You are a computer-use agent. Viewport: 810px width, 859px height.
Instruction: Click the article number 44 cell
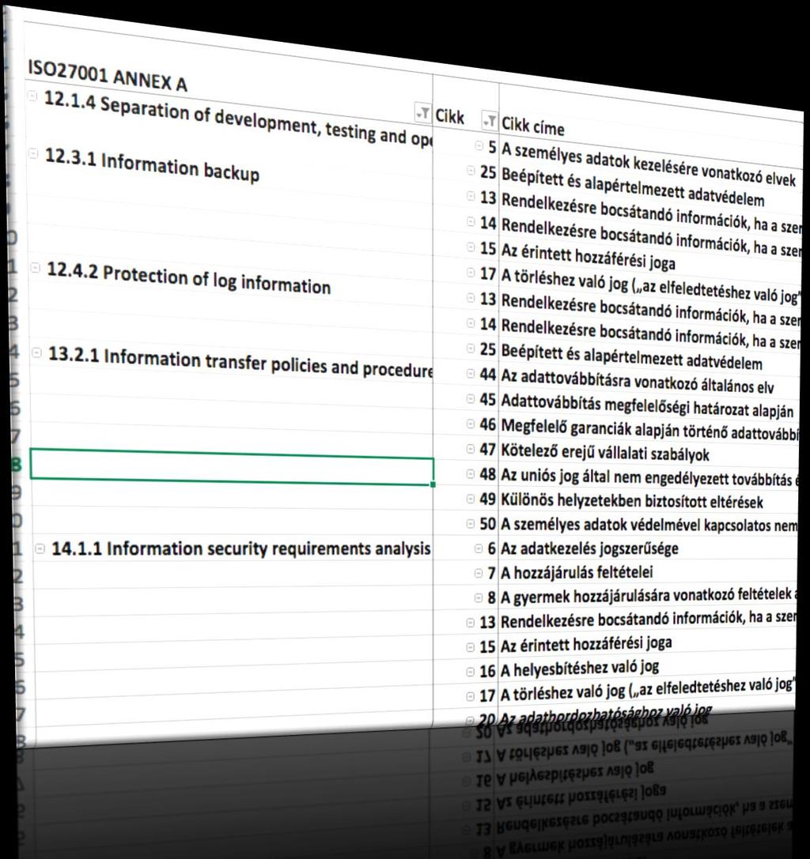487,374
